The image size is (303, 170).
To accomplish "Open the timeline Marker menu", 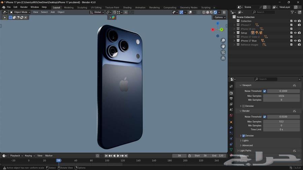I will pyautogui.click(x=49, y=156).
